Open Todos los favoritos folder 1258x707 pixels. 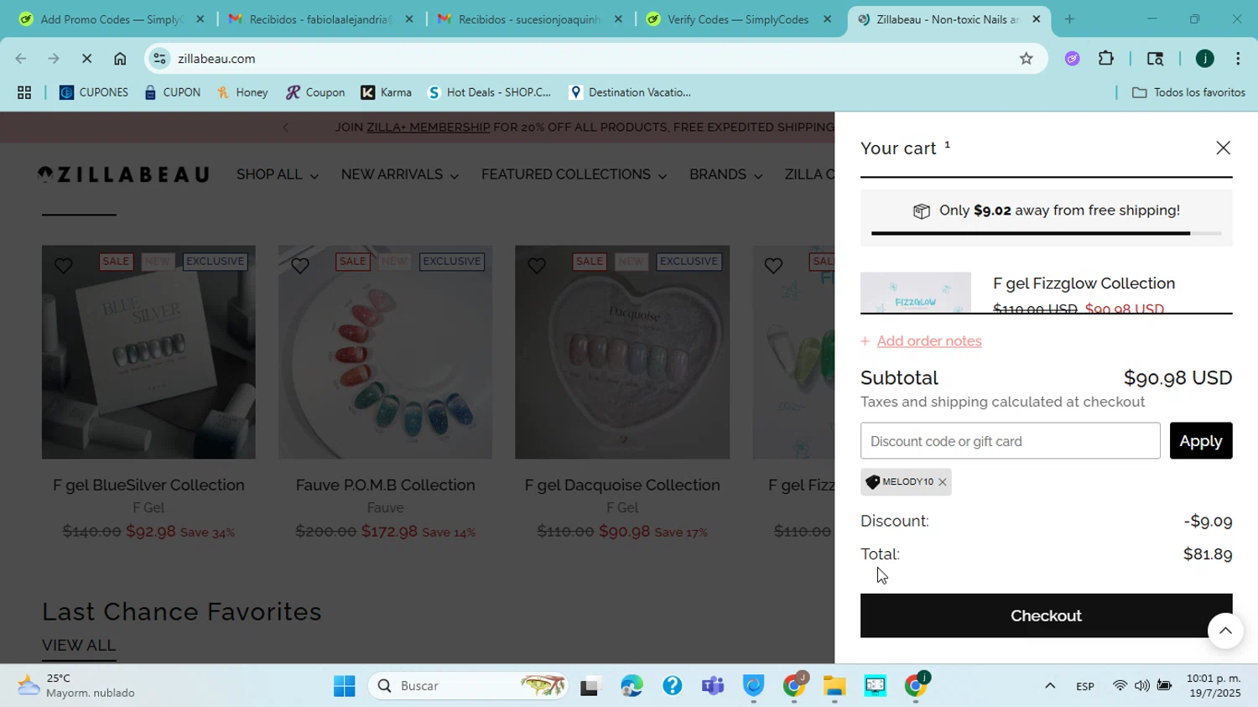pyautogui.click(x=1188, y=92)
